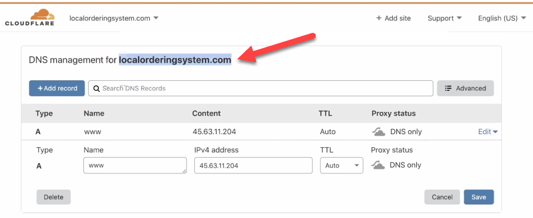
Task: Click the 45.63.11.204 content cell
Action: click(214, 132)
